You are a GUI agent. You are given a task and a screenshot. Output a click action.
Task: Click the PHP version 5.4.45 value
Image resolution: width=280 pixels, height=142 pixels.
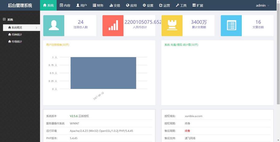[x=73, y=138]
